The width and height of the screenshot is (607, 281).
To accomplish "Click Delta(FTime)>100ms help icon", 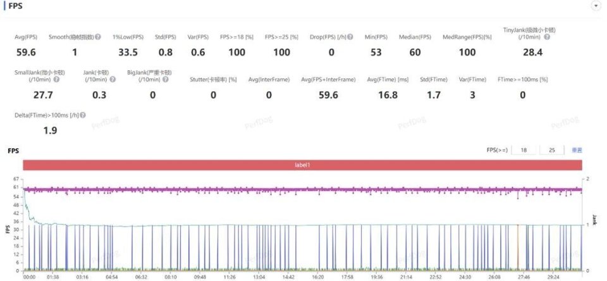I will (83, 115).
